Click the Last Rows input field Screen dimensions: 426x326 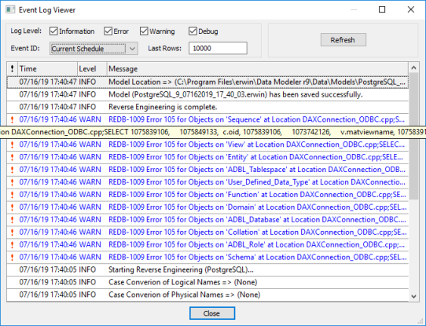218,49
